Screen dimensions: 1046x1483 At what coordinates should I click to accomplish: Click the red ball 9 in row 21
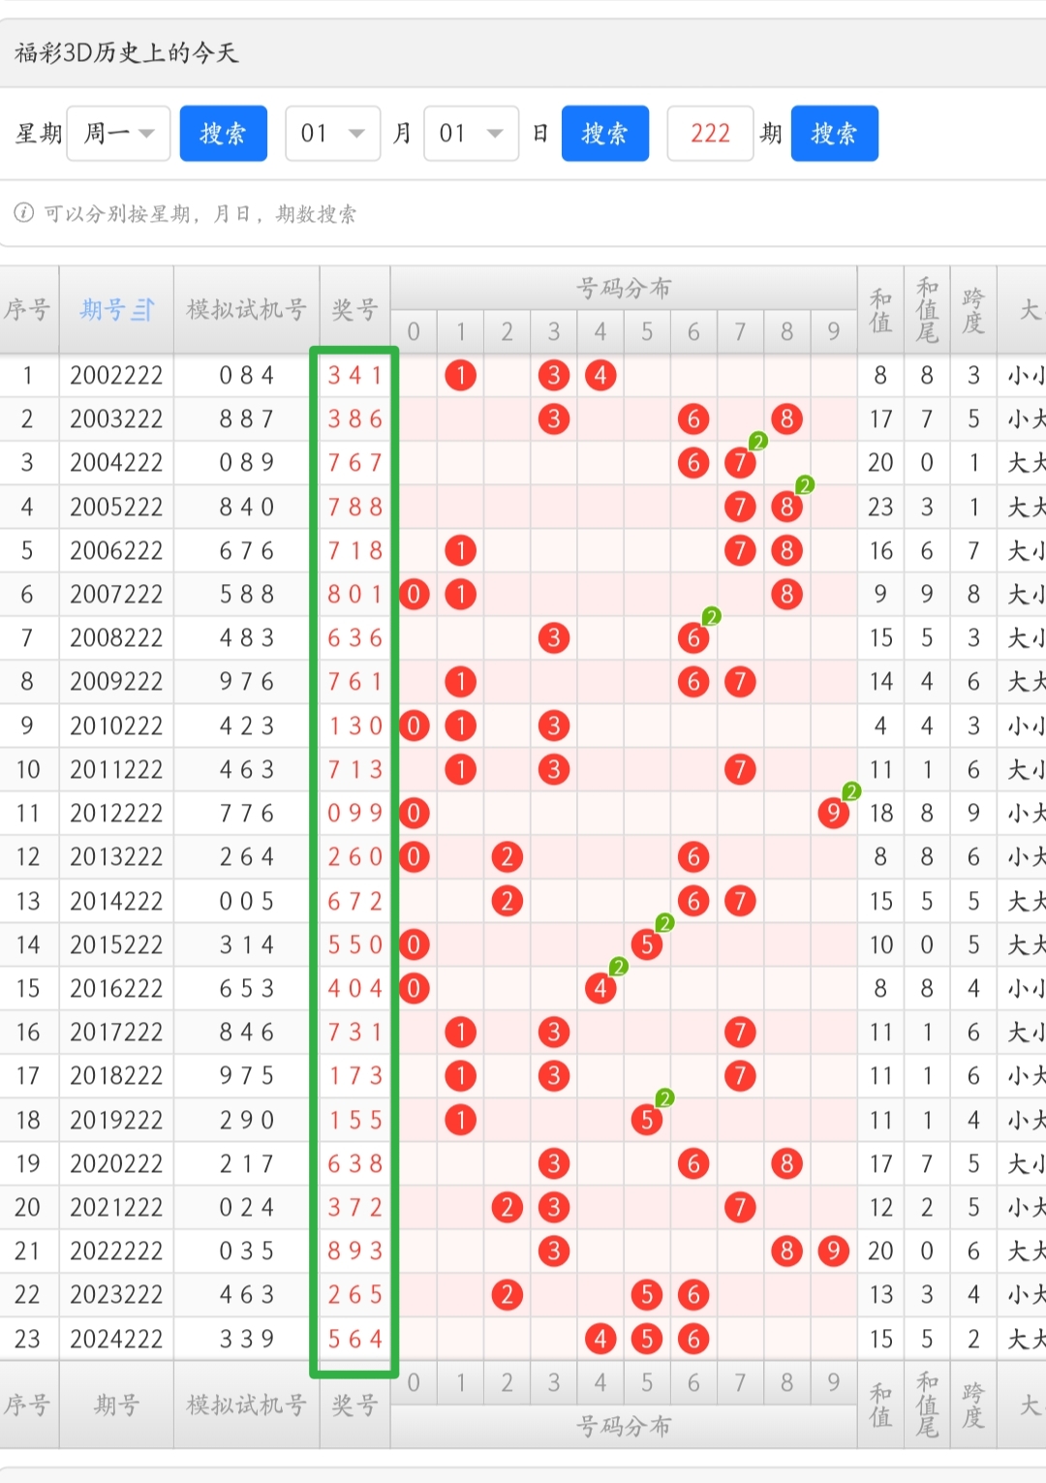[x=833, y=1251]
